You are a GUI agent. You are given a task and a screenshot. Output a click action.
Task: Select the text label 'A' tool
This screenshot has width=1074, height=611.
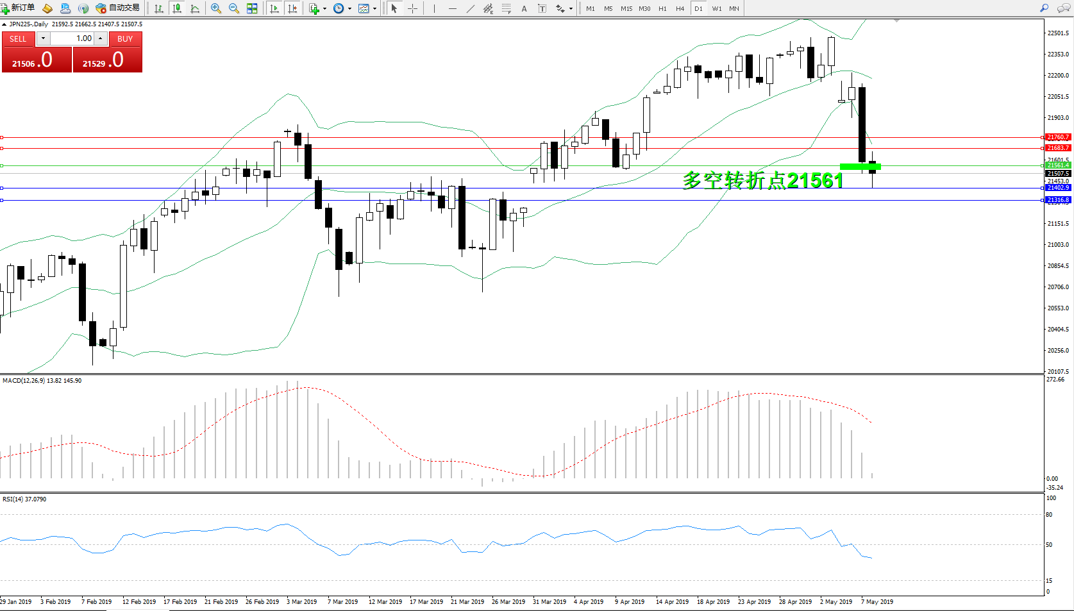524,8
